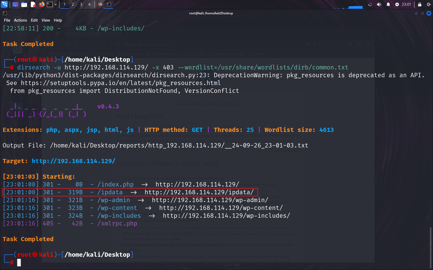433x270 pixels.
Task: Click the /xmlrpc.php result entry
Action: [x=117, y=223]
